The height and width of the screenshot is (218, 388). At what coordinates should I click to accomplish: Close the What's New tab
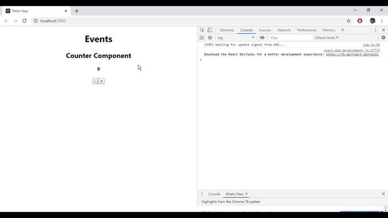[247, 194]
